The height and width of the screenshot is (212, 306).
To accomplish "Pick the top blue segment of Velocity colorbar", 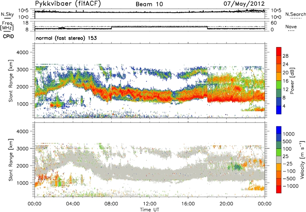I will [x=279, y=130].
